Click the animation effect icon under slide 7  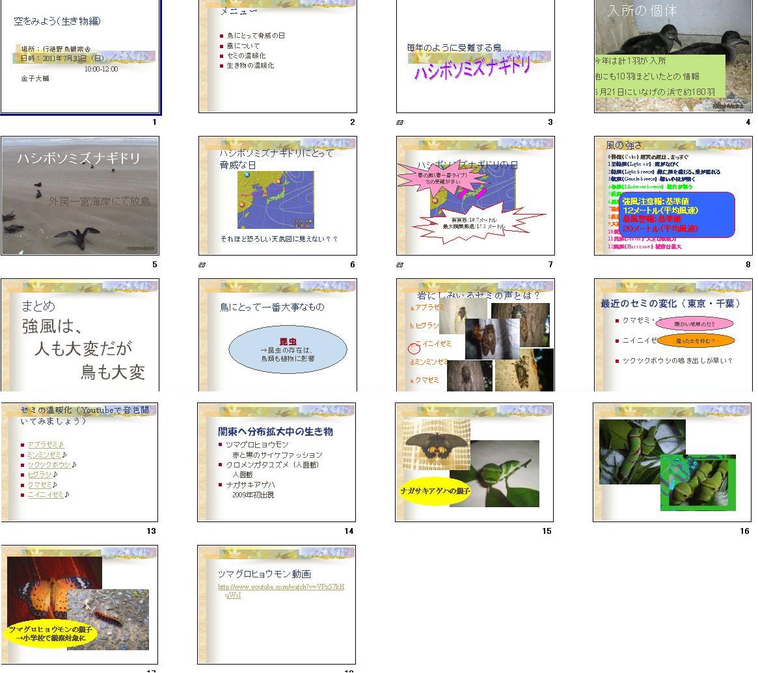point(399,265)
